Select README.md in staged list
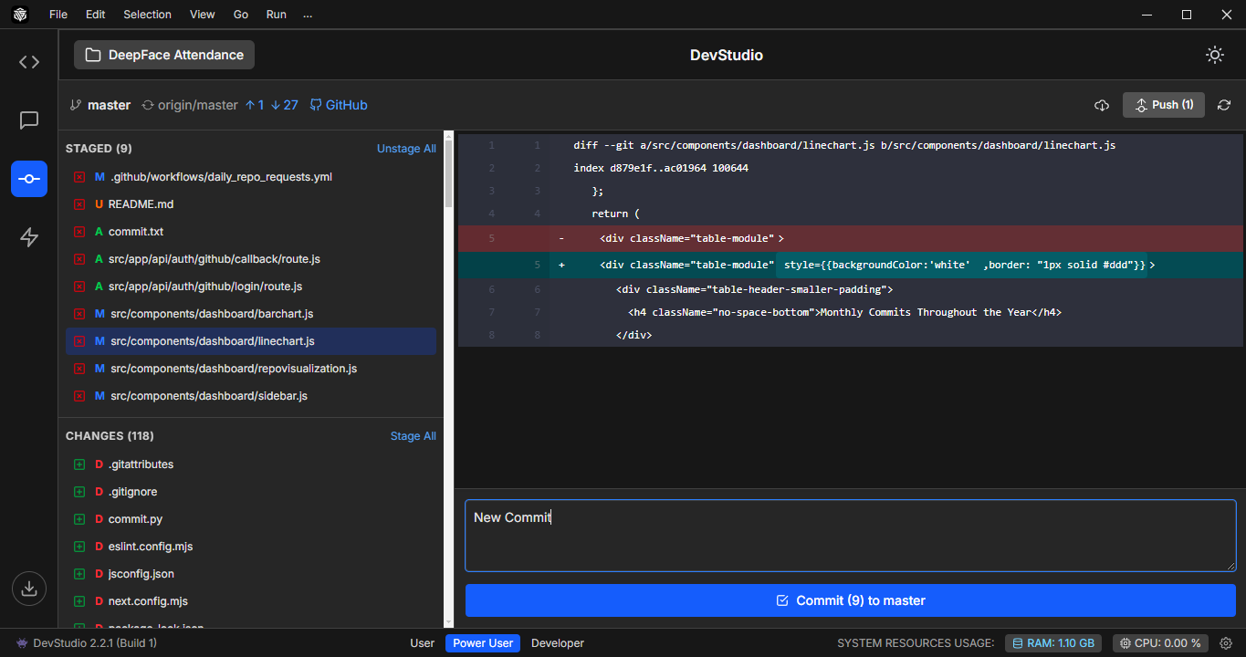Viewport: 1246px width, 657px height. pos(251,204)
